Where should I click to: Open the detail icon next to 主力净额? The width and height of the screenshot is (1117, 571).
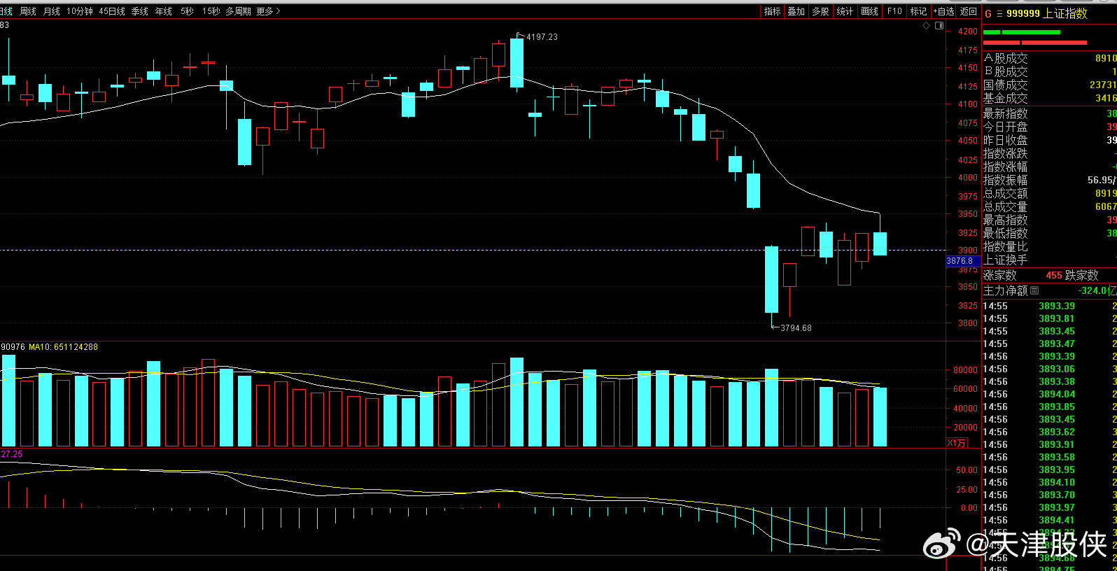coord(1034,290)
